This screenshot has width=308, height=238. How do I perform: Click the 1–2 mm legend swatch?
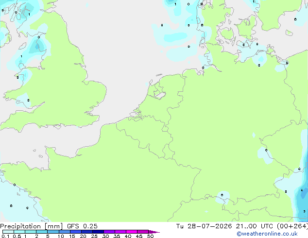[31, 232]
